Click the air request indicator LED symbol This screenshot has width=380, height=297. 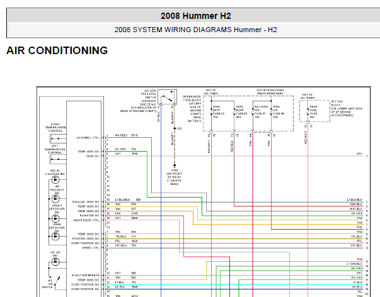coord(55,199)
